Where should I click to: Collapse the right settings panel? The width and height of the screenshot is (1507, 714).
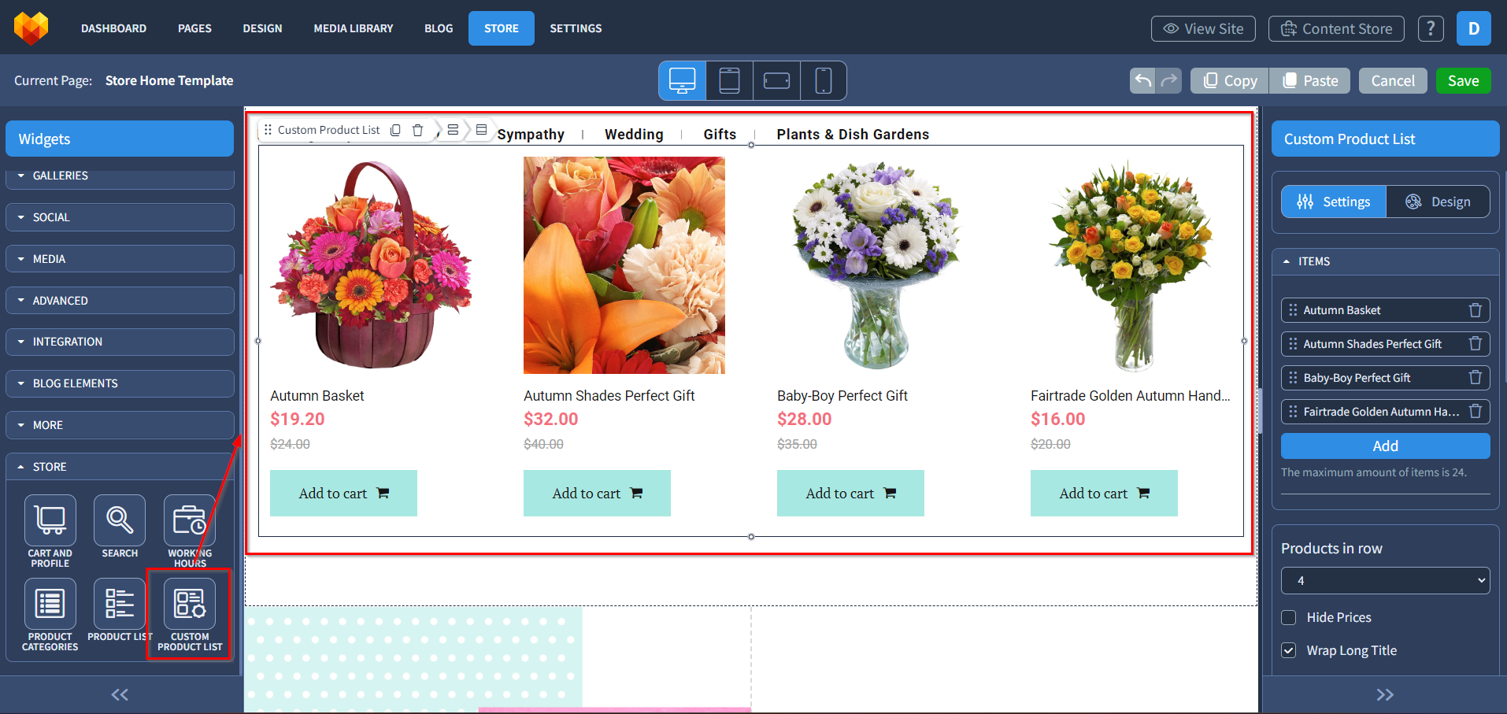[1385, 694]
